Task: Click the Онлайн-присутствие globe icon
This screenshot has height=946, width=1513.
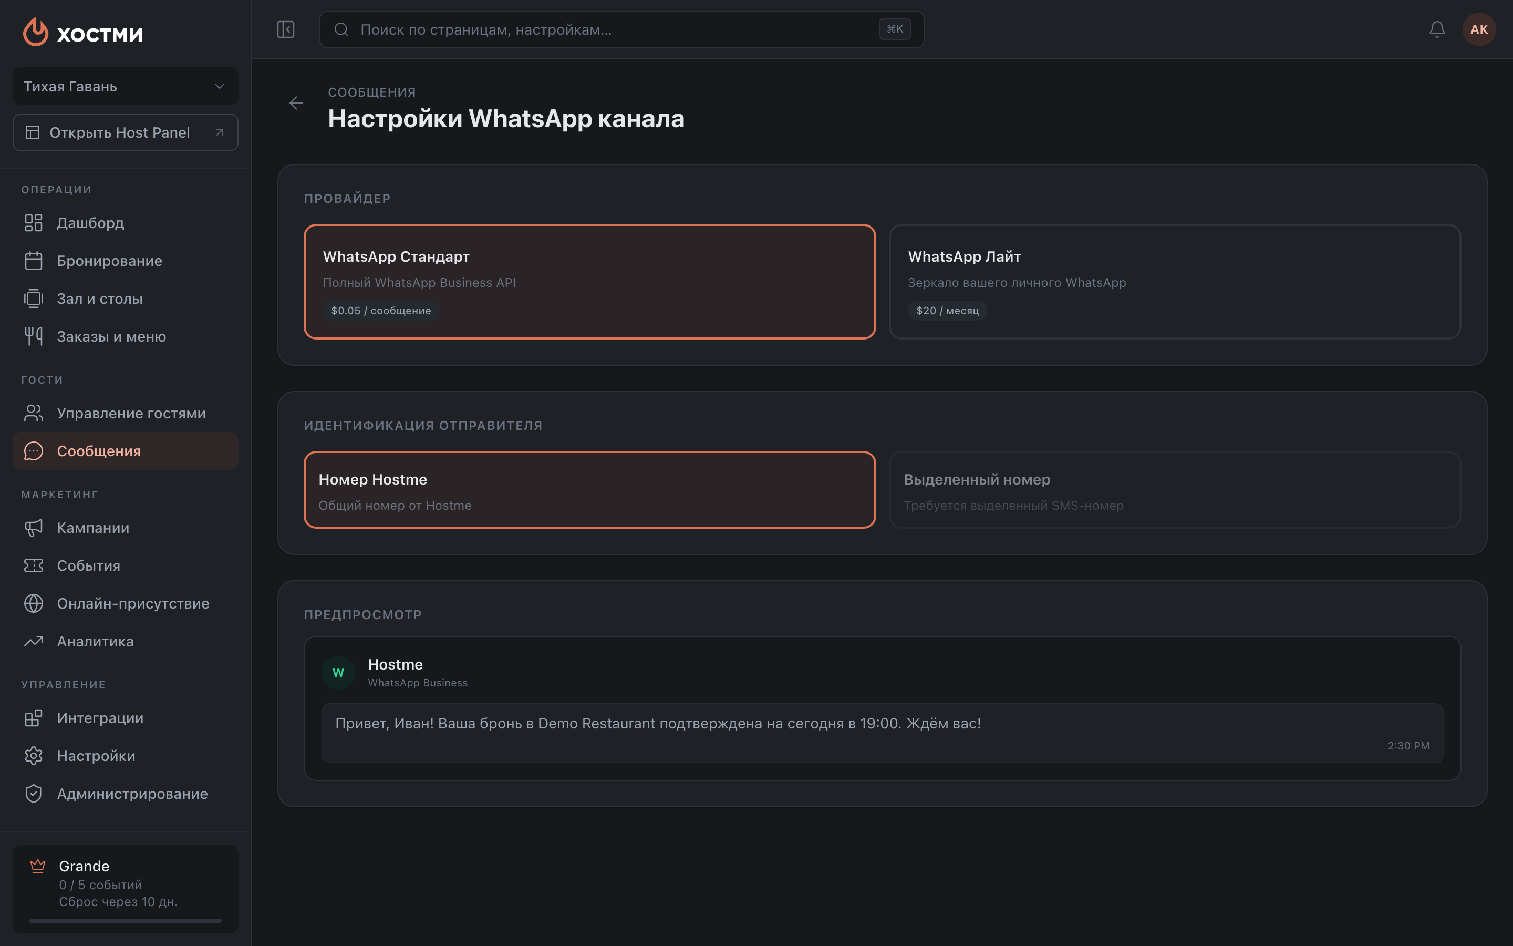Action: [x=34, y=603]
